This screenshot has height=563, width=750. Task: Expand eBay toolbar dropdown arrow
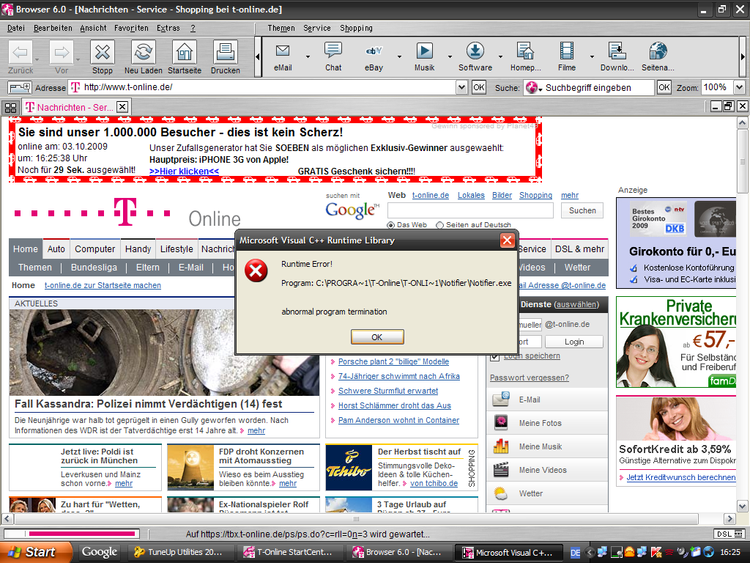pyautogui.click(x=399, y=56)
